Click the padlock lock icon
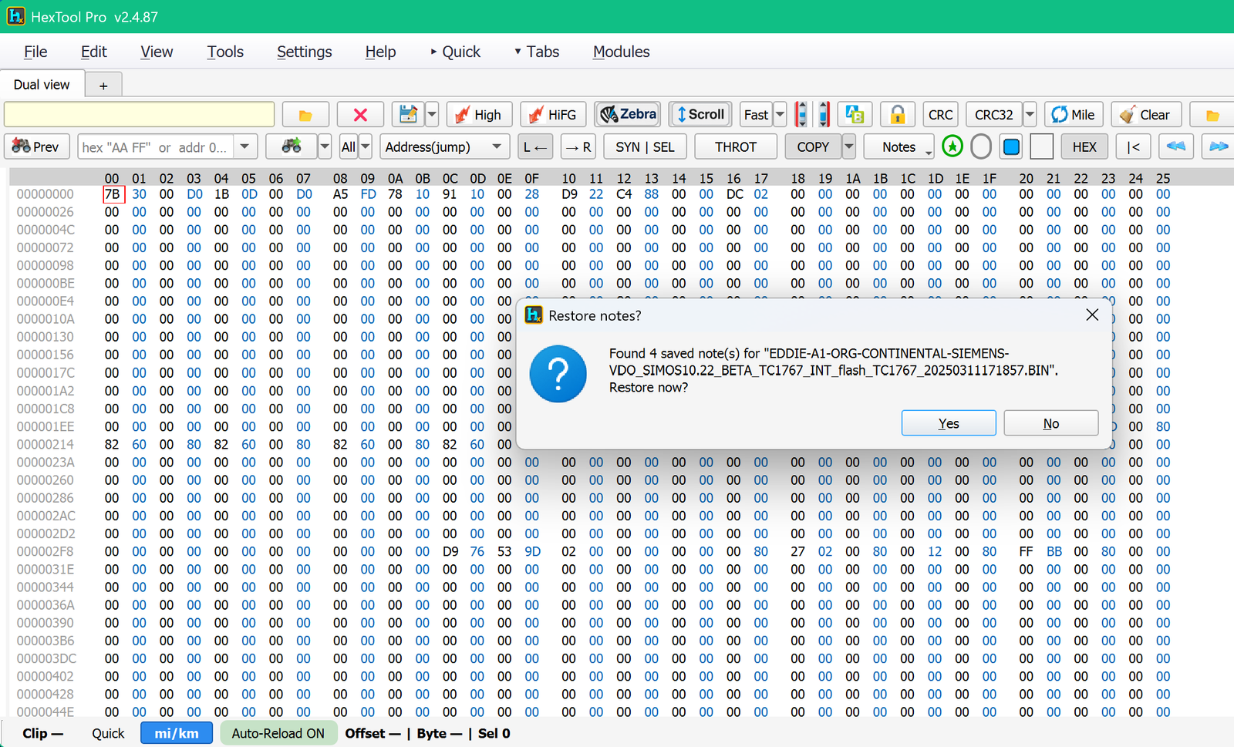1234x747 pixels. click(x=897, y=115)
